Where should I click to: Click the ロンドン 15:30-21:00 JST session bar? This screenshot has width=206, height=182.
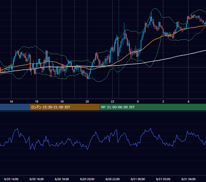point(64,107)
